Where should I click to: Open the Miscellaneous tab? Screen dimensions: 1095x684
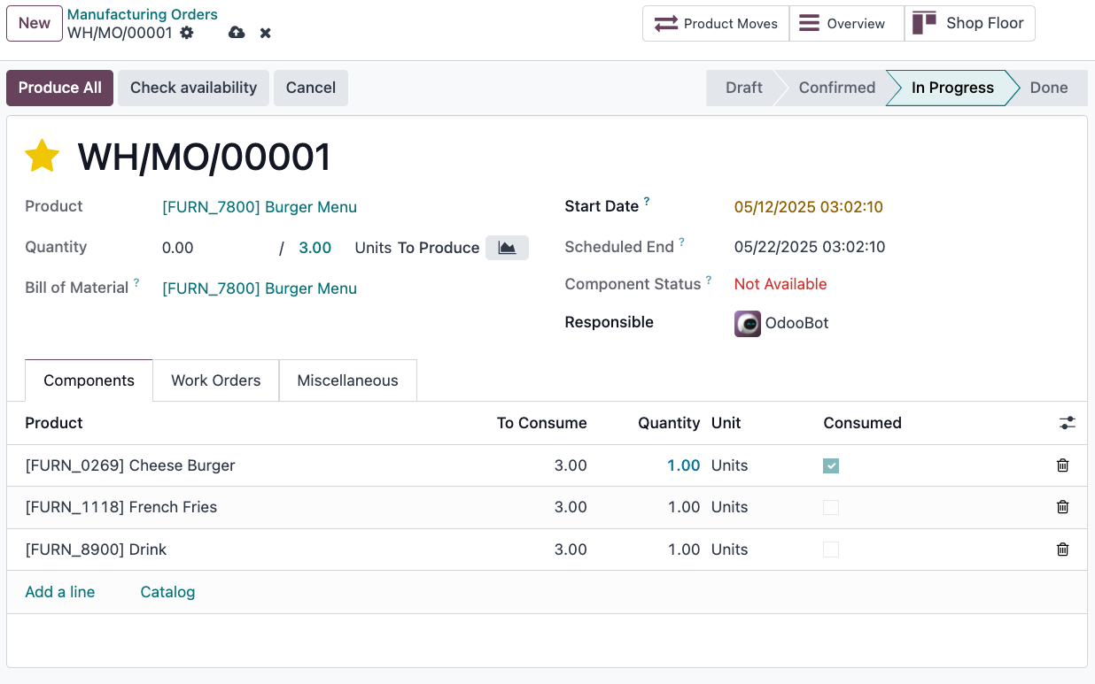(x=347, y=380)
